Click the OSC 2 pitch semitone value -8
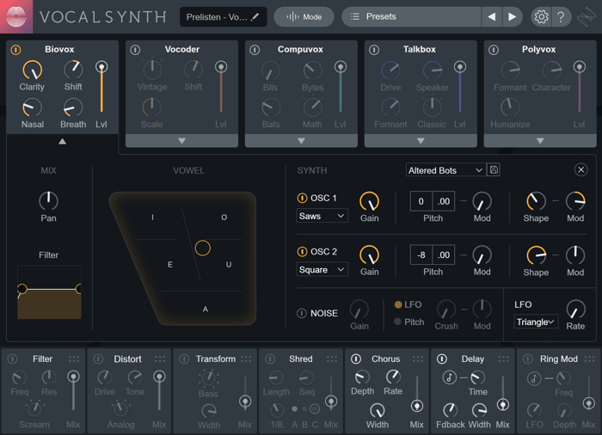Screen dimensions: 602x435 pos(421,255)
